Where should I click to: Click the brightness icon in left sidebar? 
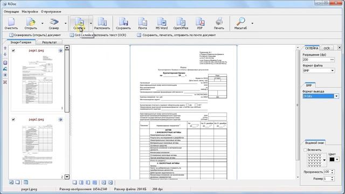[5, 75]
